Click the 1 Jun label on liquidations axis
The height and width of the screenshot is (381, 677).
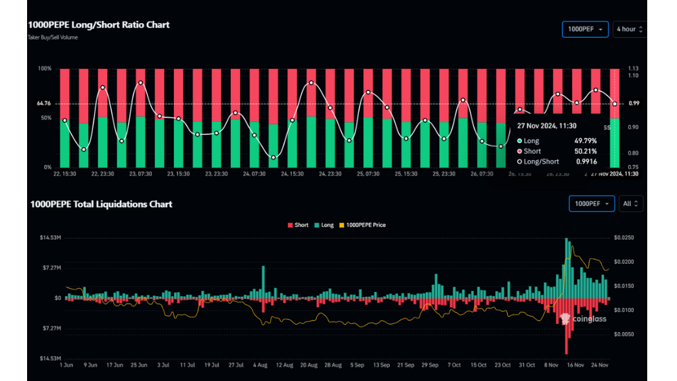66,365
